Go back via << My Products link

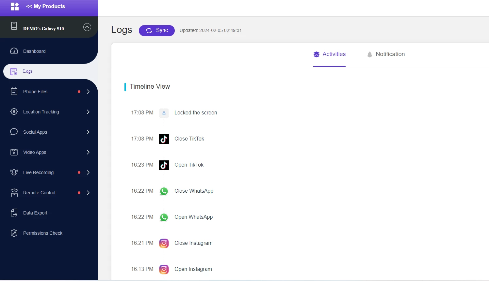(45, 6)
